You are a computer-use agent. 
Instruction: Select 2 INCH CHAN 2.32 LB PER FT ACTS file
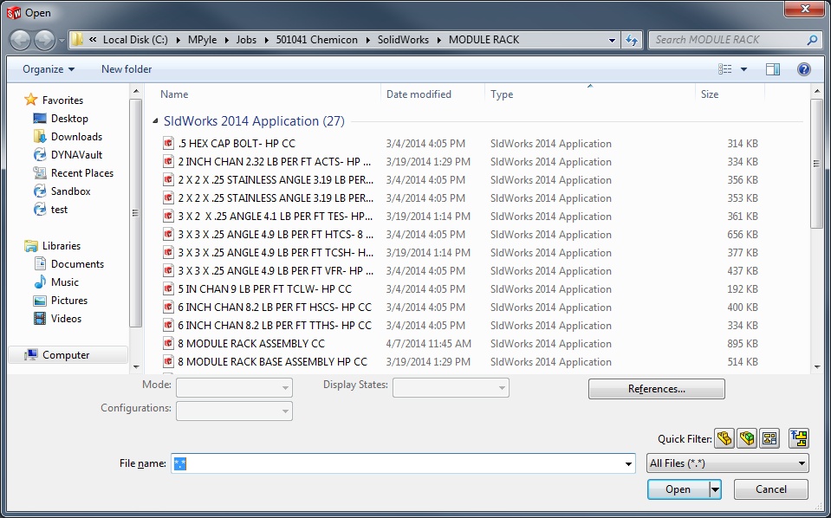pos(274,161)
